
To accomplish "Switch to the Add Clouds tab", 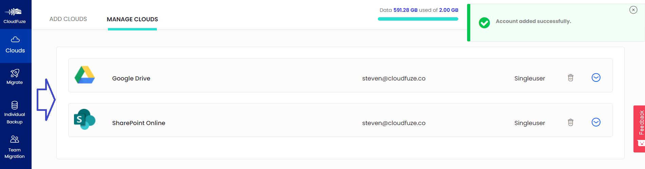I will tap(68, 19).
